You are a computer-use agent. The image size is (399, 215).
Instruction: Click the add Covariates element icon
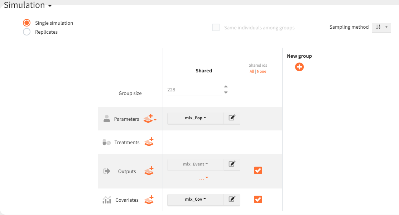(149, 200)
